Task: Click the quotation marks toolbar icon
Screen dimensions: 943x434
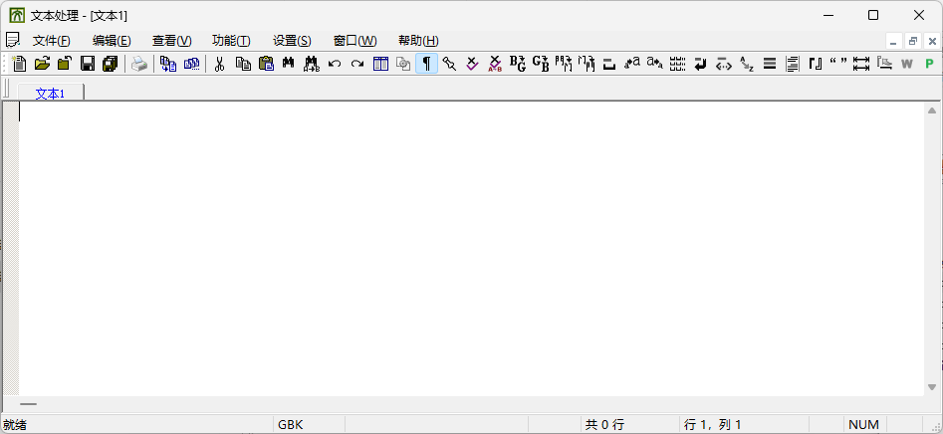Action: pyautogui.click(x=838, y=64)
